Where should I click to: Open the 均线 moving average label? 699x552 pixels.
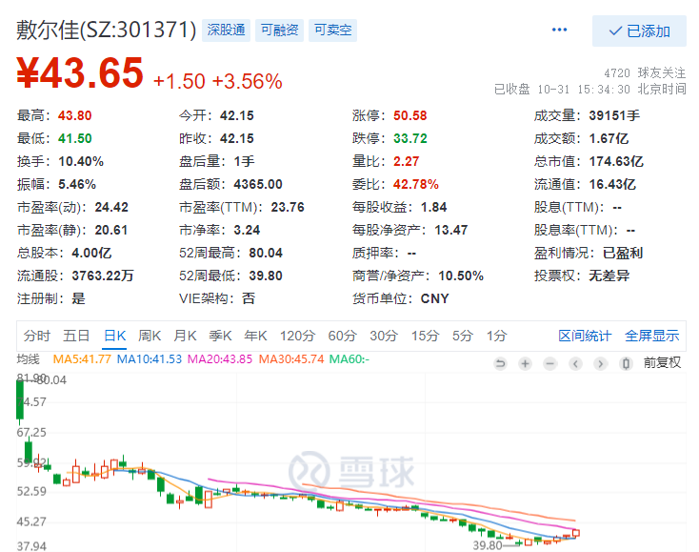(28, 358)
